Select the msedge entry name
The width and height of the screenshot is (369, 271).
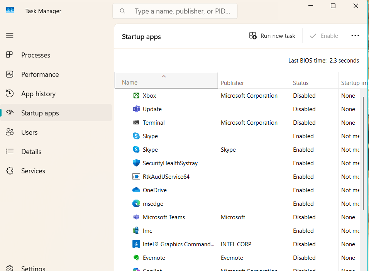coord(153,204)
